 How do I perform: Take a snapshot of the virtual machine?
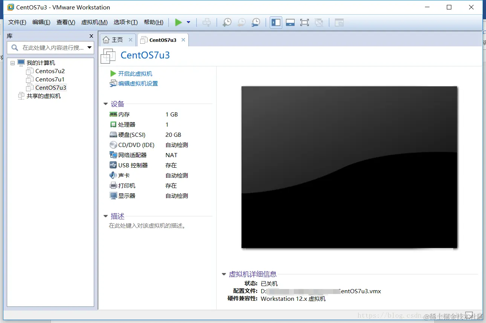point(226,22)
